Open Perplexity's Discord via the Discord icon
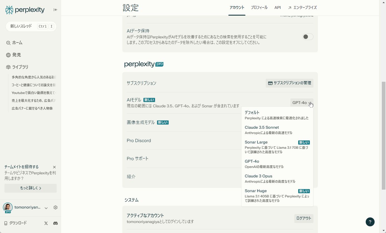 (55, 223)
